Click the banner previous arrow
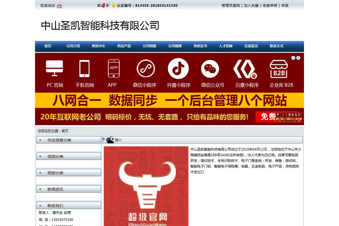The image size is (339, 226). point(293,58)
